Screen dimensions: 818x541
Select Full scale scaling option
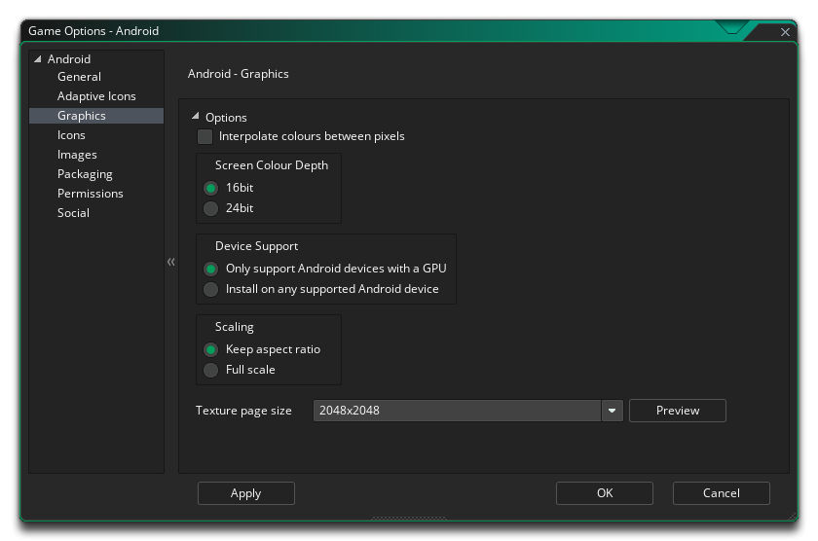pos(210,370)
